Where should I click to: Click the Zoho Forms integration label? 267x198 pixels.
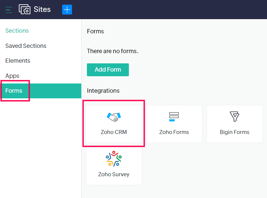coord(174,132)
